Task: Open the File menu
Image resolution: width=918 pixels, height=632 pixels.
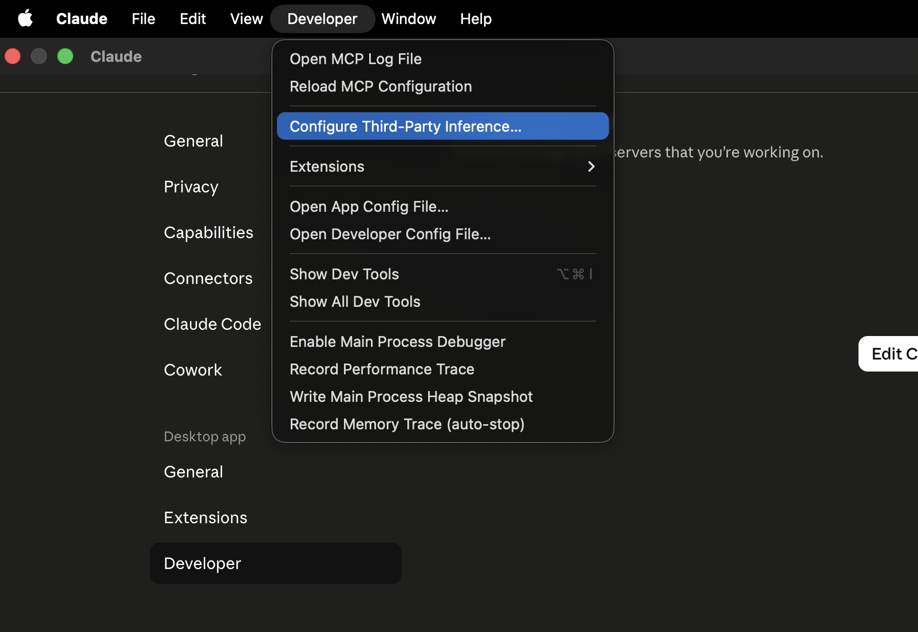Action: (143, 19)
